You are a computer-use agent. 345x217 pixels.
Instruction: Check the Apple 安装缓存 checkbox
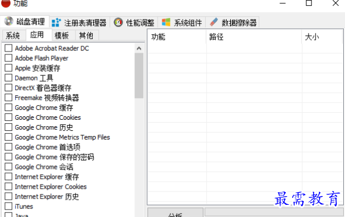8,68
